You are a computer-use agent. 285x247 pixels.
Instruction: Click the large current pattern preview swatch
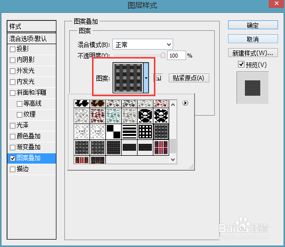(x=128, y=78)
